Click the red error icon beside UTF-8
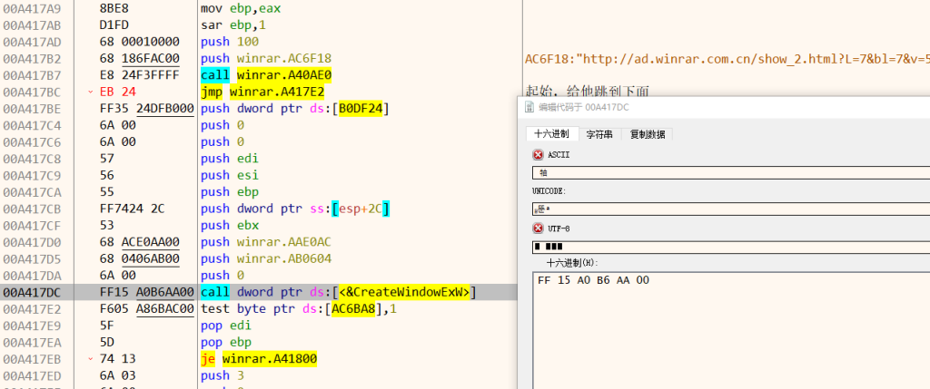Image resolution: width=930 pixels, height=389 pixels. [539, 229]
